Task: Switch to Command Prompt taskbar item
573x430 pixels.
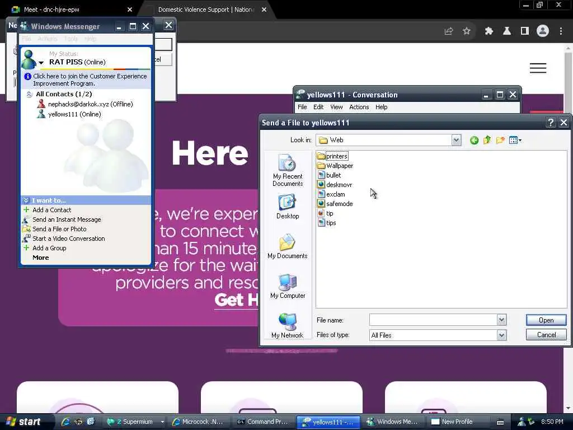Action: 262,422
